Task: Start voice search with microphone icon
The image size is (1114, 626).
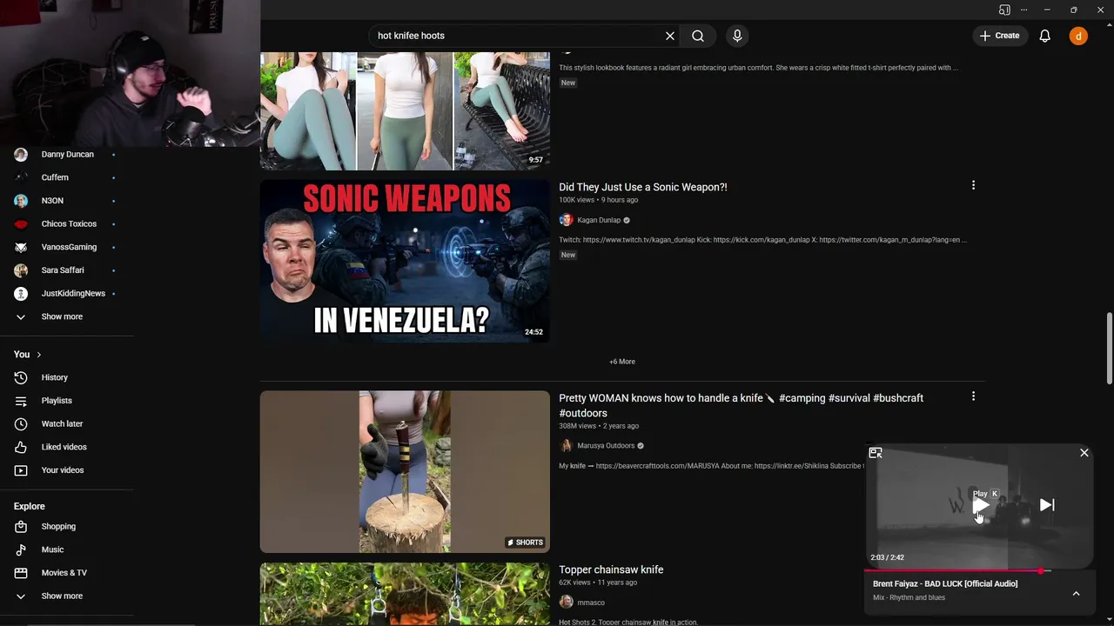Action: [737, 36]
